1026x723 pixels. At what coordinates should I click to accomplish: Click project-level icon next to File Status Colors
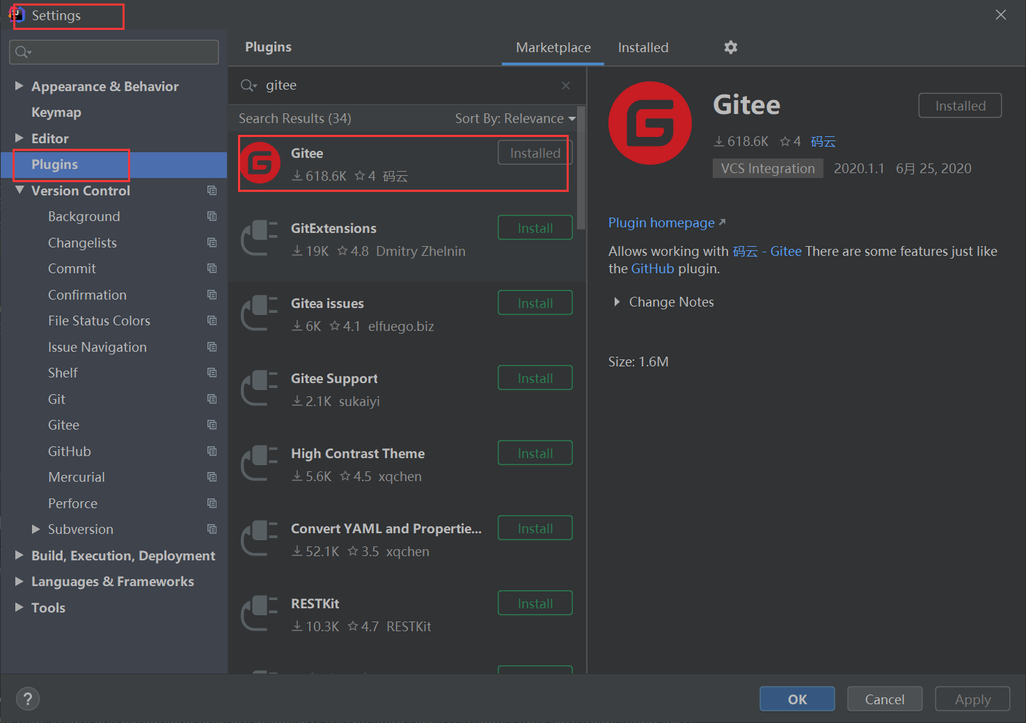[x=212, y=320]
